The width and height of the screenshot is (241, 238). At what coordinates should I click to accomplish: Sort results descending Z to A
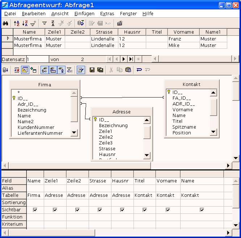point(25,23)
